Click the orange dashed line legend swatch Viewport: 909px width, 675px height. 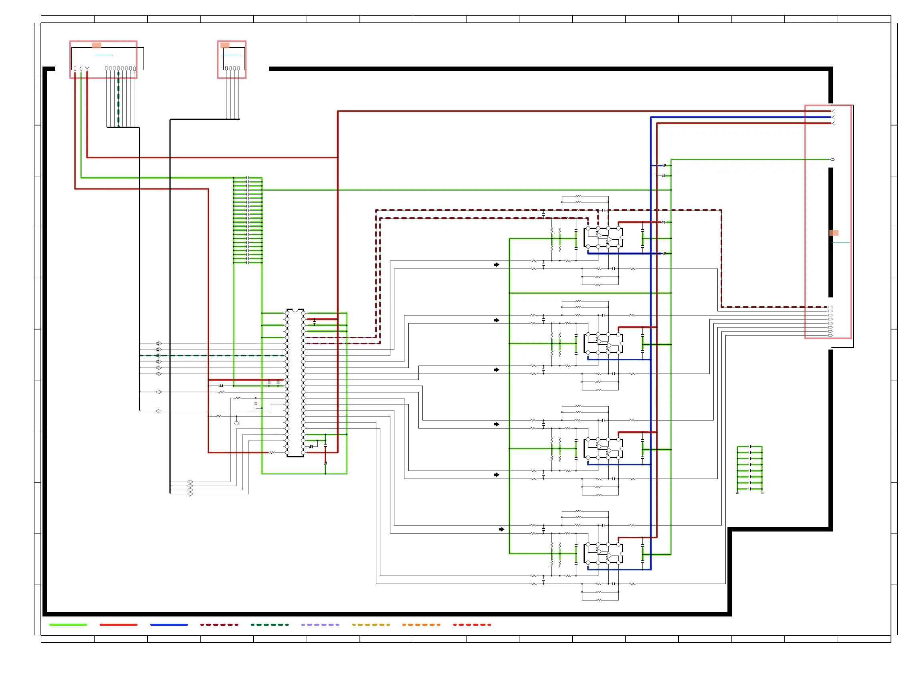point(421,625)
